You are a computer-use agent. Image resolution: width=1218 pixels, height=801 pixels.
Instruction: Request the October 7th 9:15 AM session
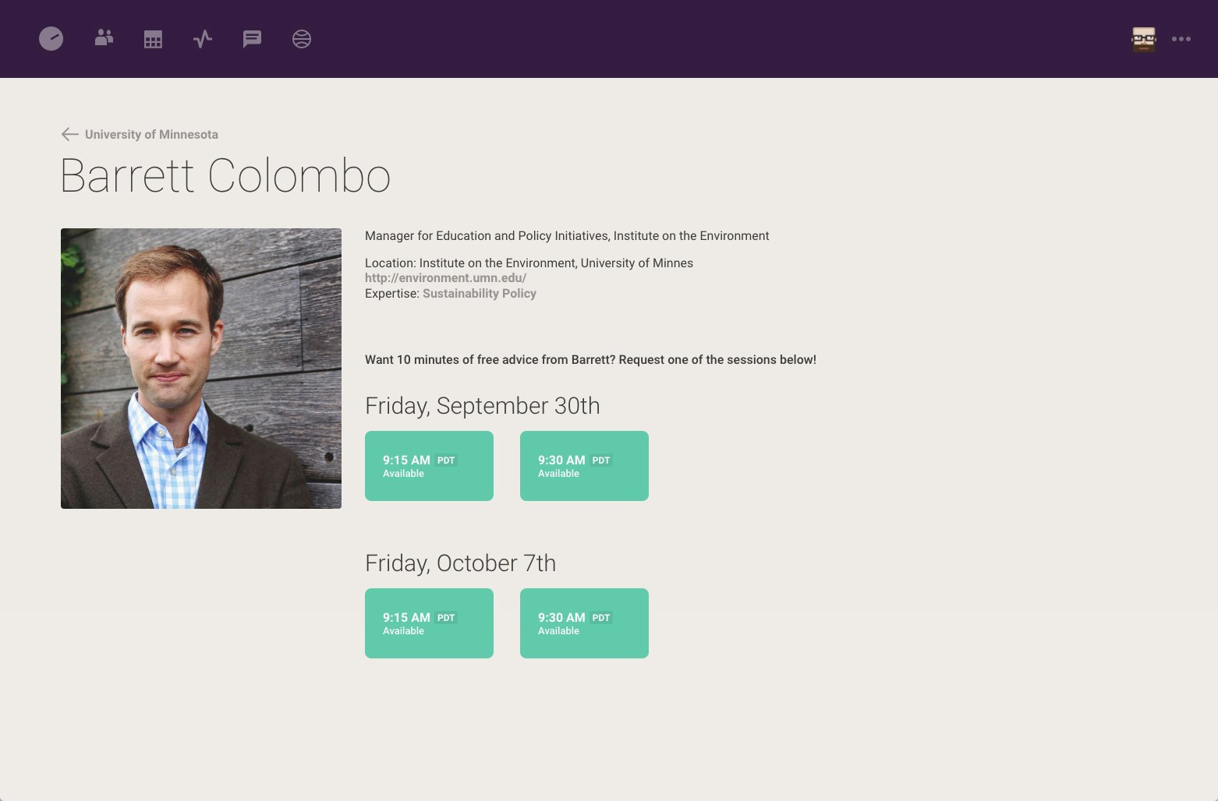click(429, 623)
